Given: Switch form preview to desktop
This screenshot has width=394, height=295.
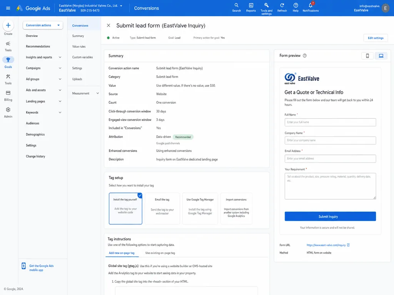Looking at the screenshot, I should point(381,56).
